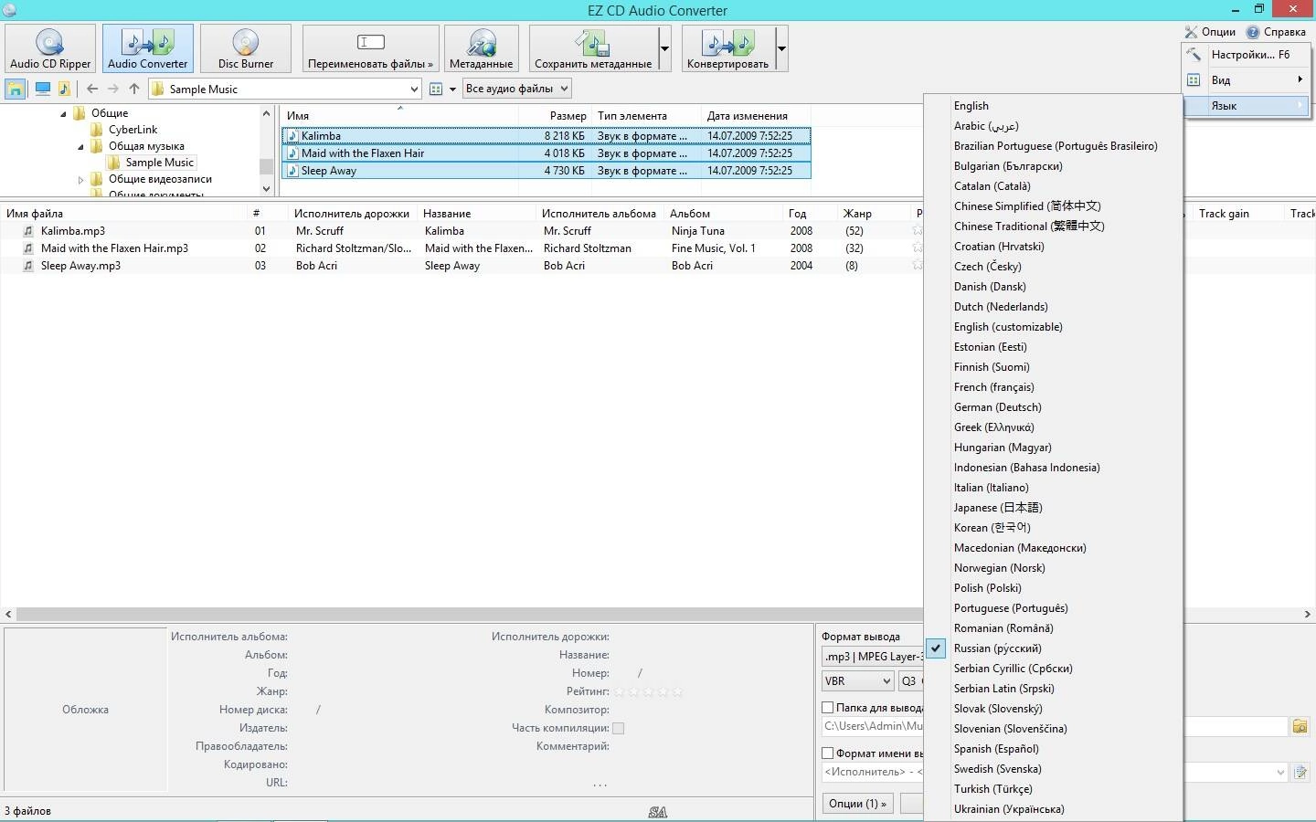
Task: Click the cover art placeholder Обложка
Action: pyautogui.click(x=85, y=710)
